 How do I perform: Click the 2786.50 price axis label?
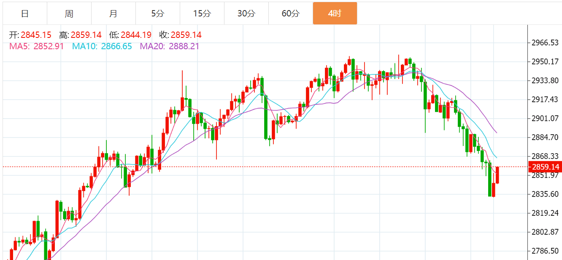pyautogui.click(x=546, y=251)
